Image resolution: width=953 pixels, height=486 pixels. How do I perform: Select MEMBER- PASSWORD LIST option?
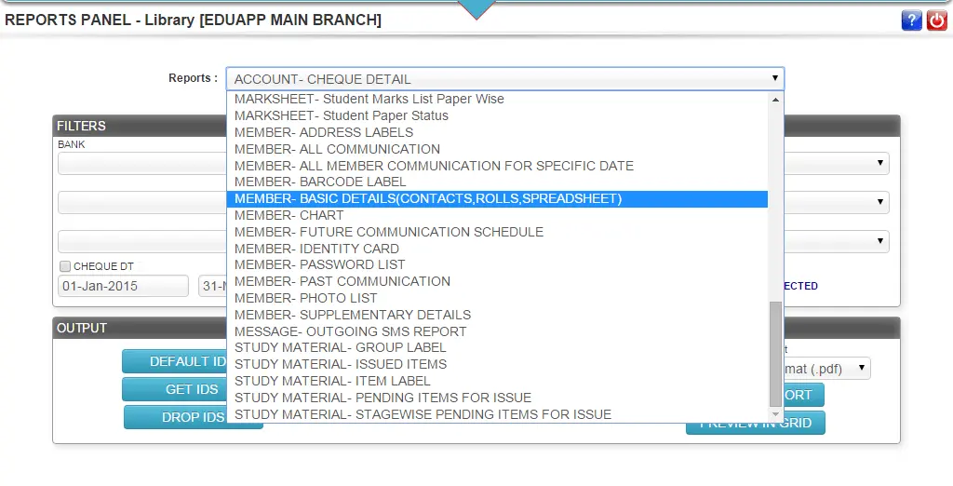point(319,264)
